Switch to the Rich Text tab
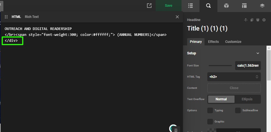 pyautogui.click(x=32, y=17)
